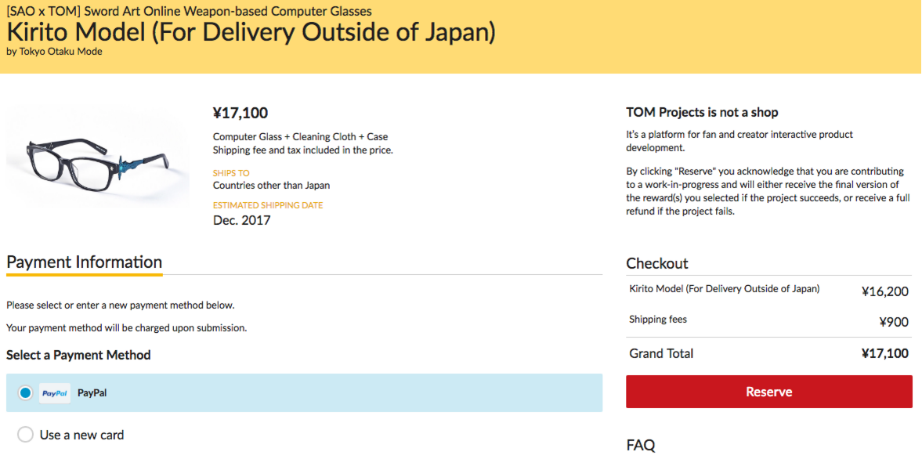Click the Grand Total ¥17,100 amount
The image size is (922, 459).
click(885, 353)
